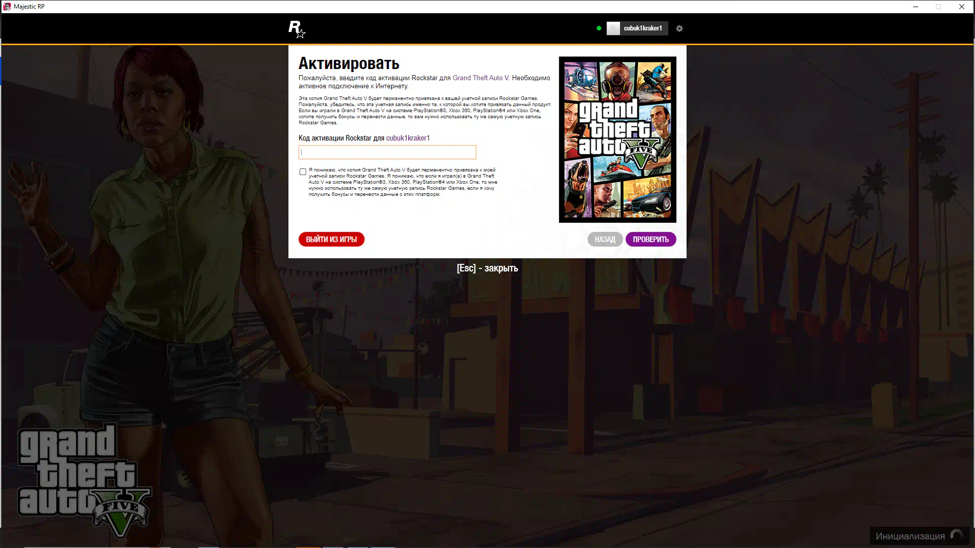Click the НАЗАД button
Image resolution: width=975 pixels, height=548 pixels.
click(x=605, y=239)
